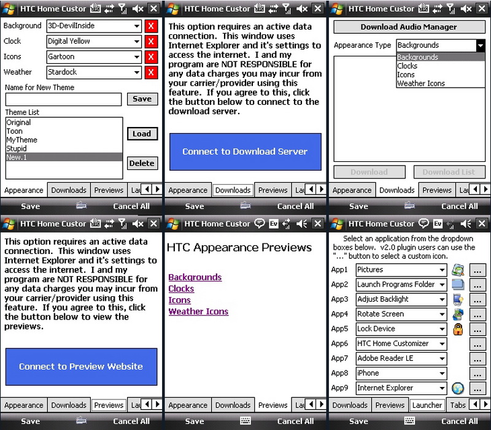Switch to the Tabs tab on the Launcher screen
Image resolution: width=491 pixels, height=430 pixels.
(x=458, y=405)
